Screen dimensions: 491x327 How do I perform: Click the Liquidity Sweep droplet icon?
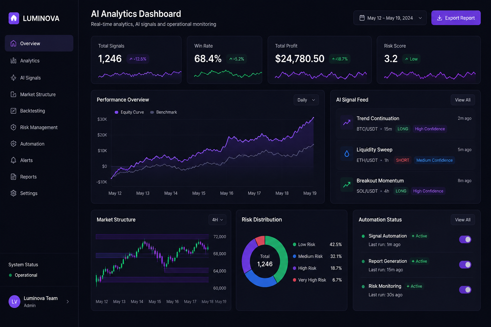pyautogui.click(x=347, y=154)
